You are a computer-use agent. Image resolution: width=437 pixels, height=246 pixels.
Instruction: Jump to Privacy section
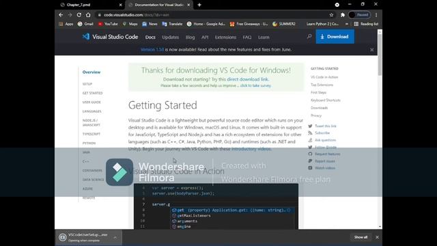(316, 115)
